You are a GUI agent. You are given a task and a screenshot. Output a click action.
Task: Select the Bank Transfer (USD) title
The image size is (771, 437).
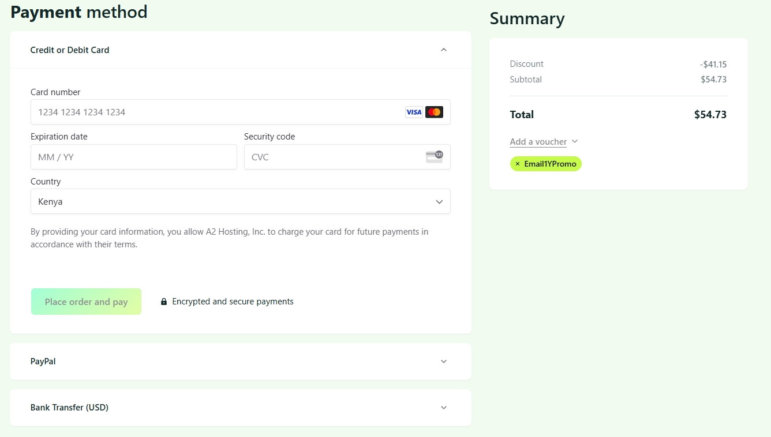click(x=69, y=408)
